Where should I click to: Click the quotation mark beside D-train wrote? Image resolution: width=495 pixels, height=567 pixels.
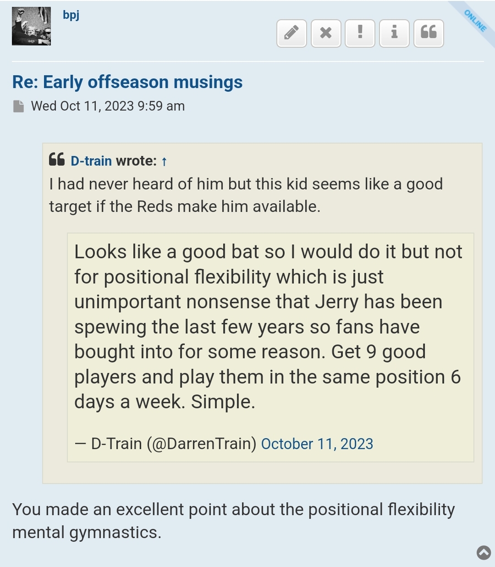click(57, 160)
